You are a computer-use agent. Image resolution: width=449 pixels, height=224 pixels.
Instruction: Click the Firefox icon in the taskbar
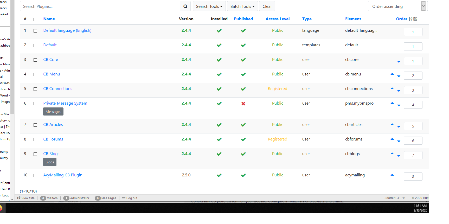[x=1, y=208]
